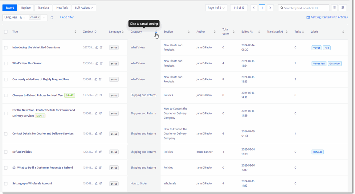Open the Bulk Actions dropdown
The image size is (355, 194).
point(84,8)
